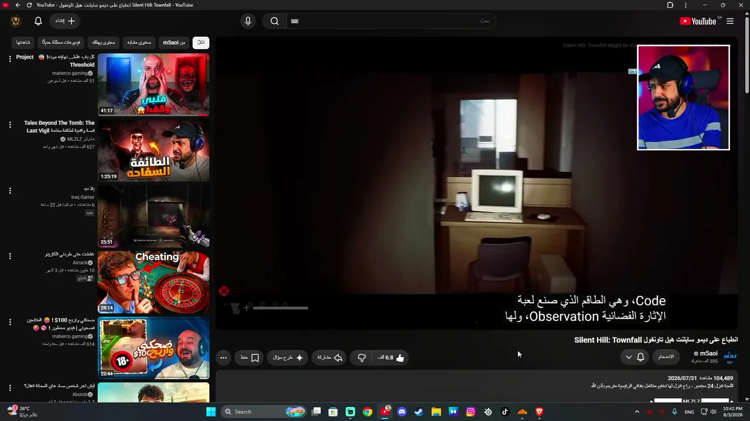The height and width of the screenshot is (421, 750).
Task: Switch the ENG input language
Action: [689, 412]
